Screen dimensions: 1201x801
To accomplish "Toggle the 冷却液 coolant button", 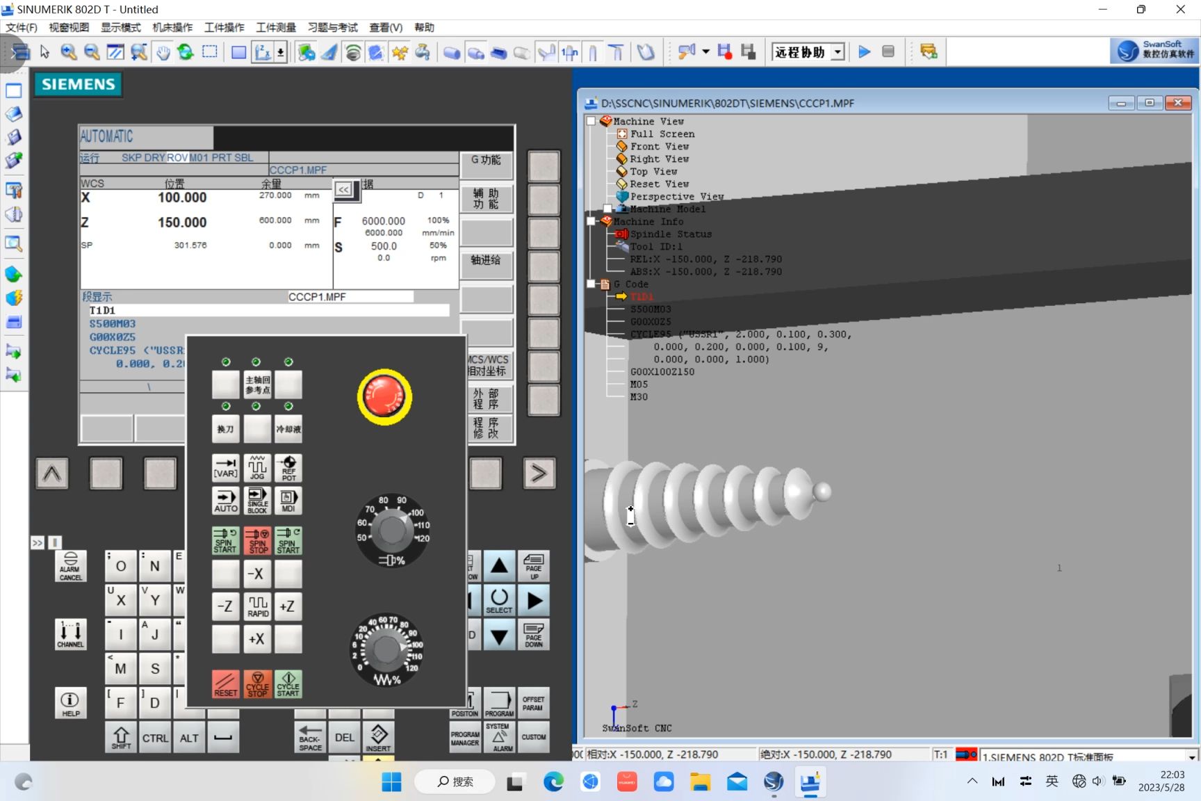I will point(288,429).
